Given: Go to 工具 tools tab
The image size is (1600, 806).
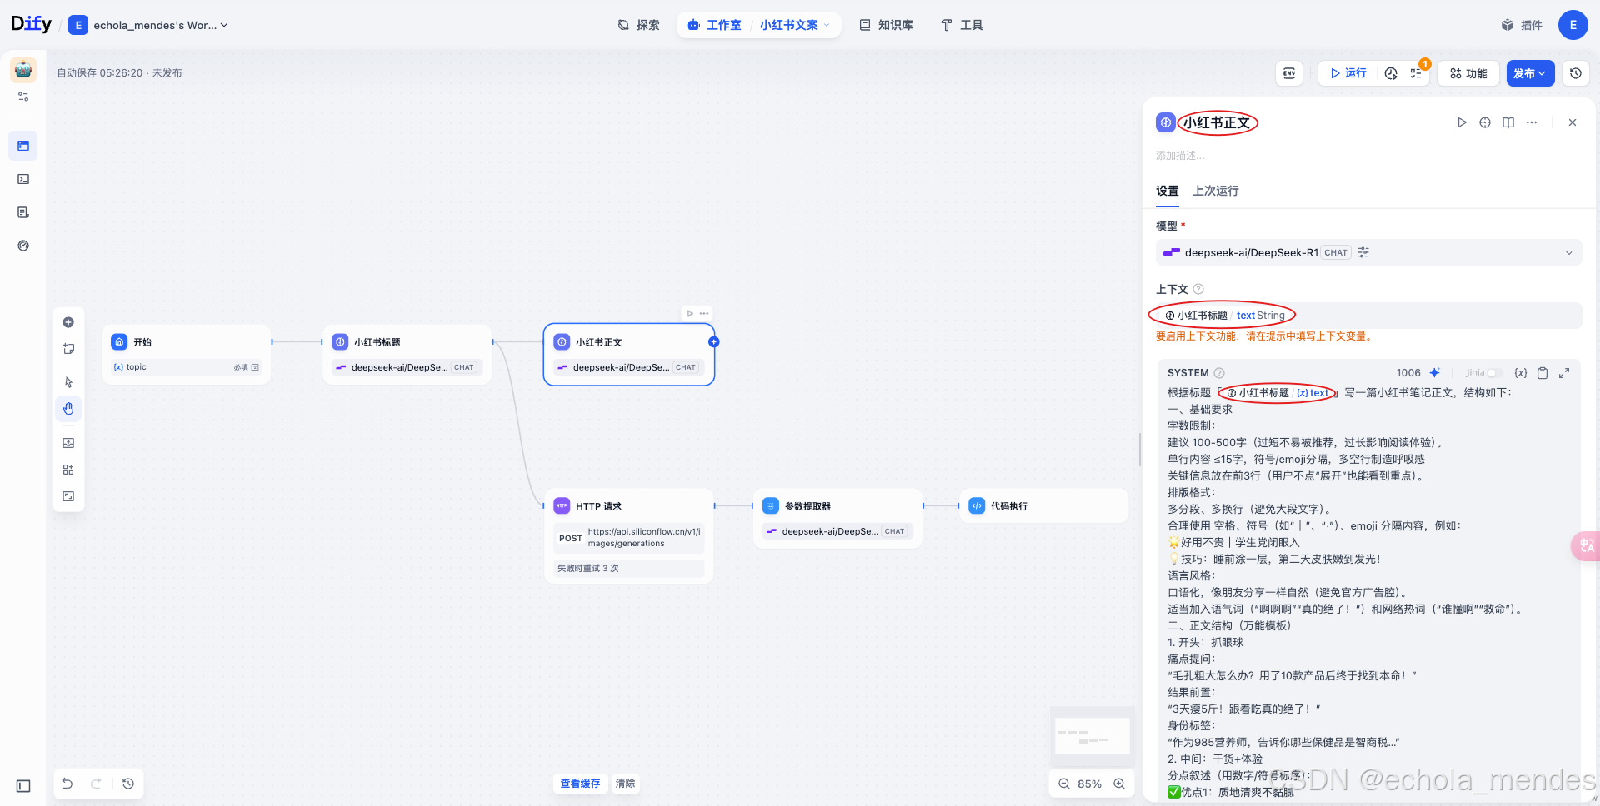Looking at the screenshot, I should pos(962,25).
